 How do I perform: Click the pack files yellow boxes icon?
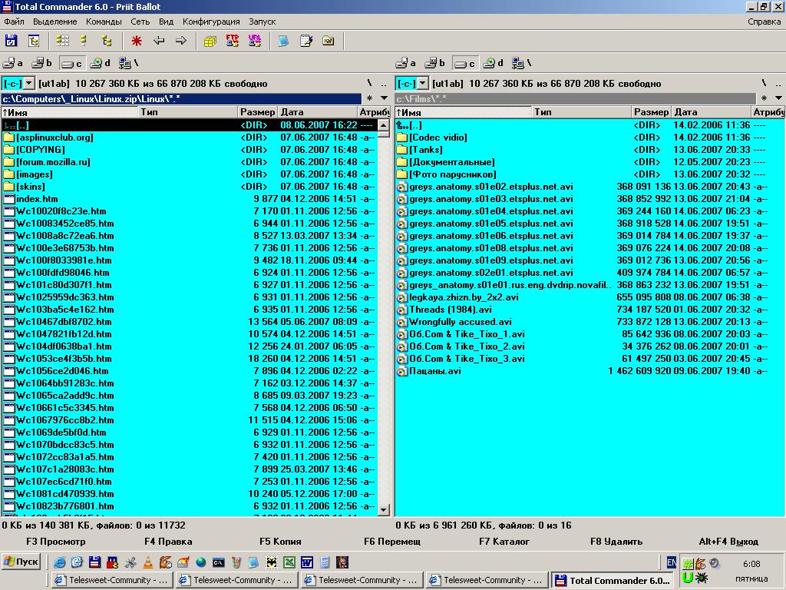pos(210,41)
